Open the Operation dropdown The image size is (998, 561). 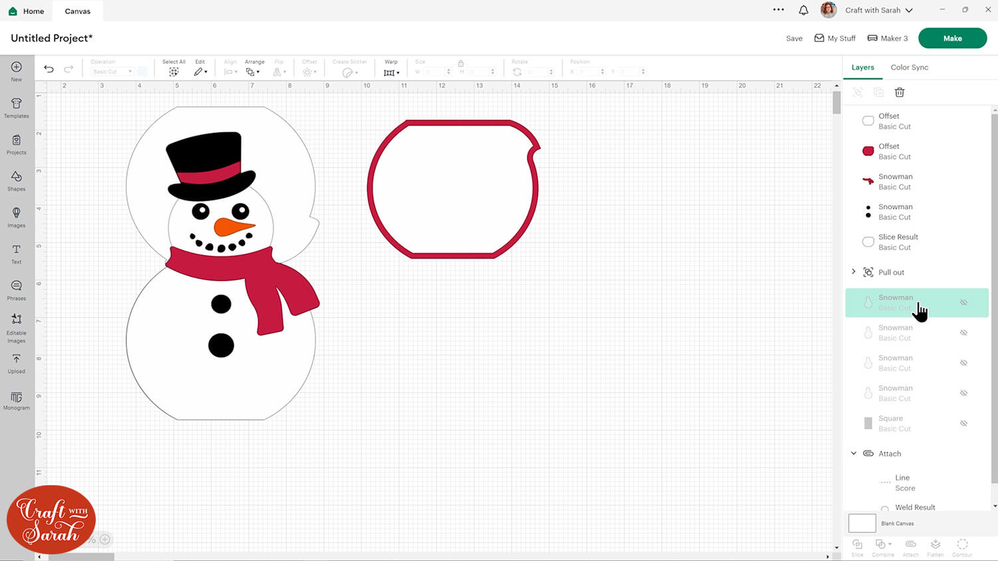pos(112,71)
